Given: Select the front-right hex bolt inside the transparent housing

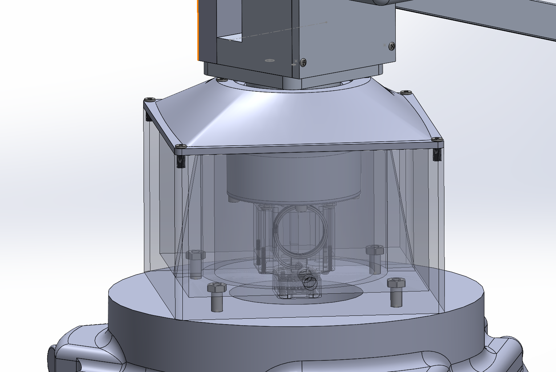Looking at the screenshot, I should coord(396,292).
